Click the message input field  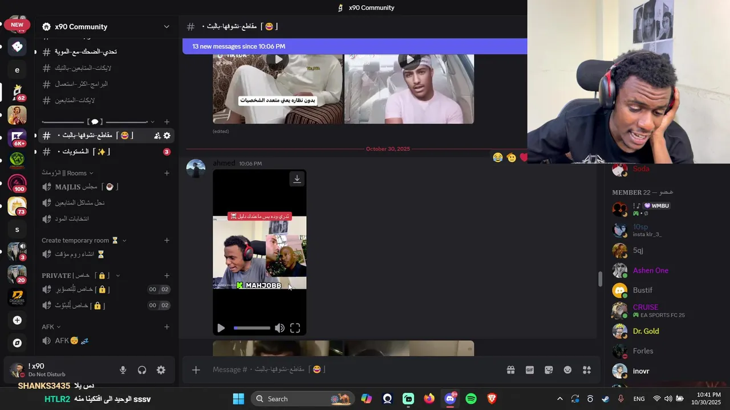[354, 370]
